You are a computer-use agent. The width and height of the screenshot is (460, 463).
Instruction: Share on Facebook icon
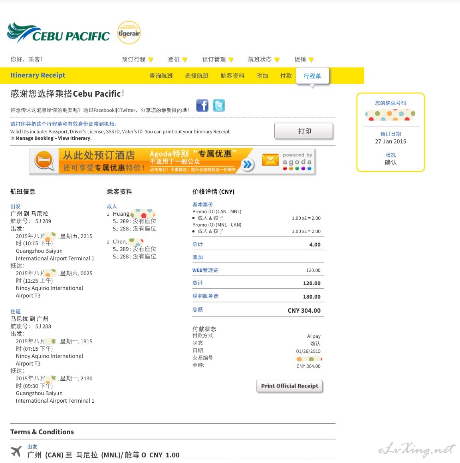click(202, 105)
